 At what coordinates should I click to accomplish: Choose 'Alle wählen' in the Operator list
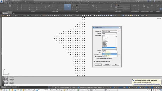pyautogui.click(x=110, y=56)
